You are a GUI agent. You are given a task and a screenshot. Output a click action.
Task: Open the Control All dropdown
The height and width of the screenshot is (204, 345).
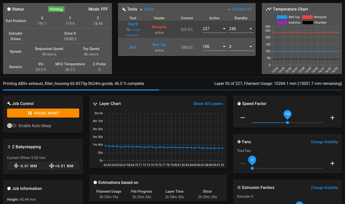pyautogui.click(x=240, y=9)
